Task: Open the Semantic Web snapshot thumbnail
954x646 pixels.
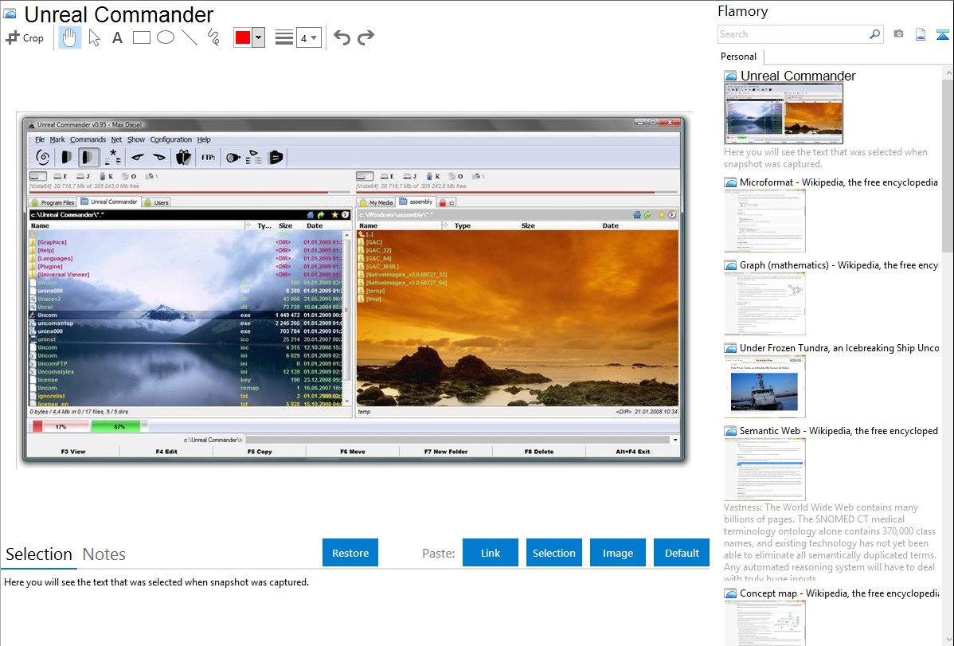Action: (764, 468)
